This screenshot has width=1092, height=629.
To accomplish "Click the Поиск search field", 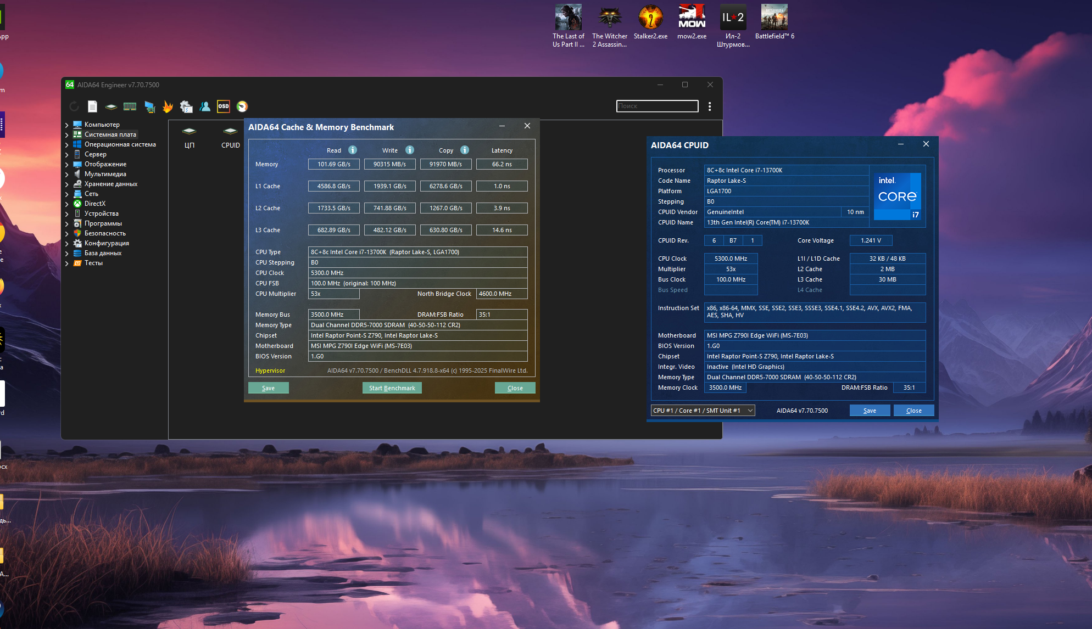I will (657, 106).
